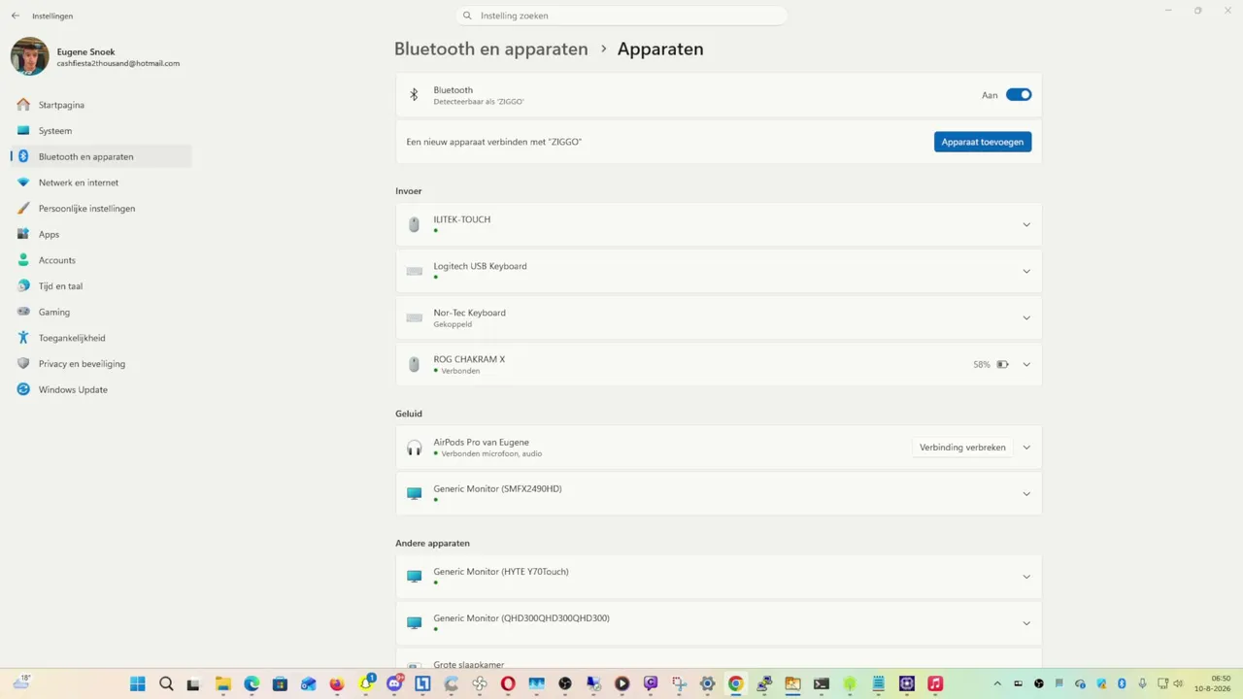
Task: Switch to Google Chrome in the taskbar
Action: 736,683
